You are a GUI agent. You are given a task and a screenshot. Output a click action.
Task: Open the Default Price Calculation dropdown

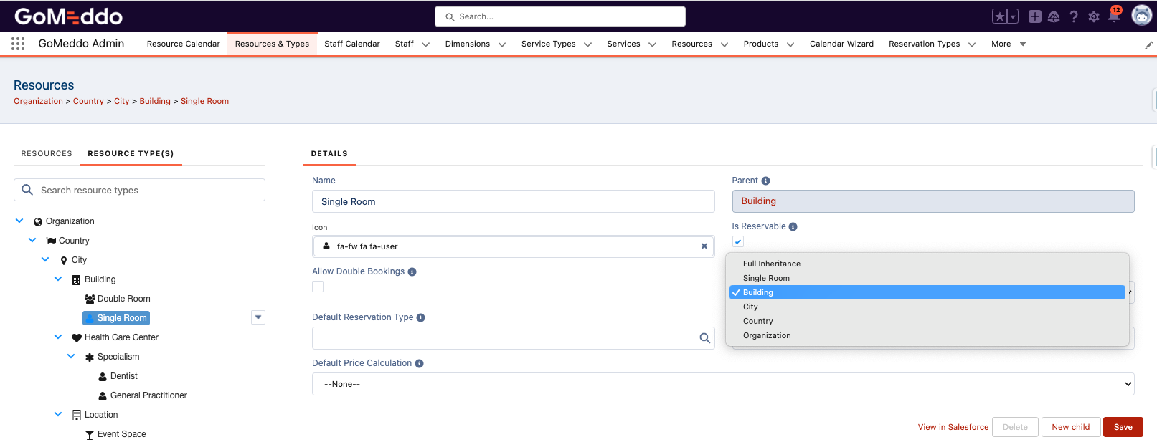click(x=722, y=384)
